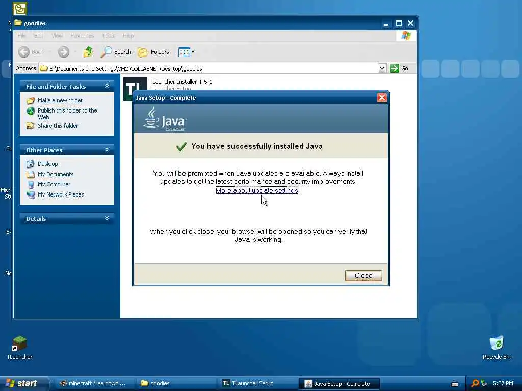522x391 pixels.
Task: Click the red X on Java Setup dialog
Action: [381, 98]
